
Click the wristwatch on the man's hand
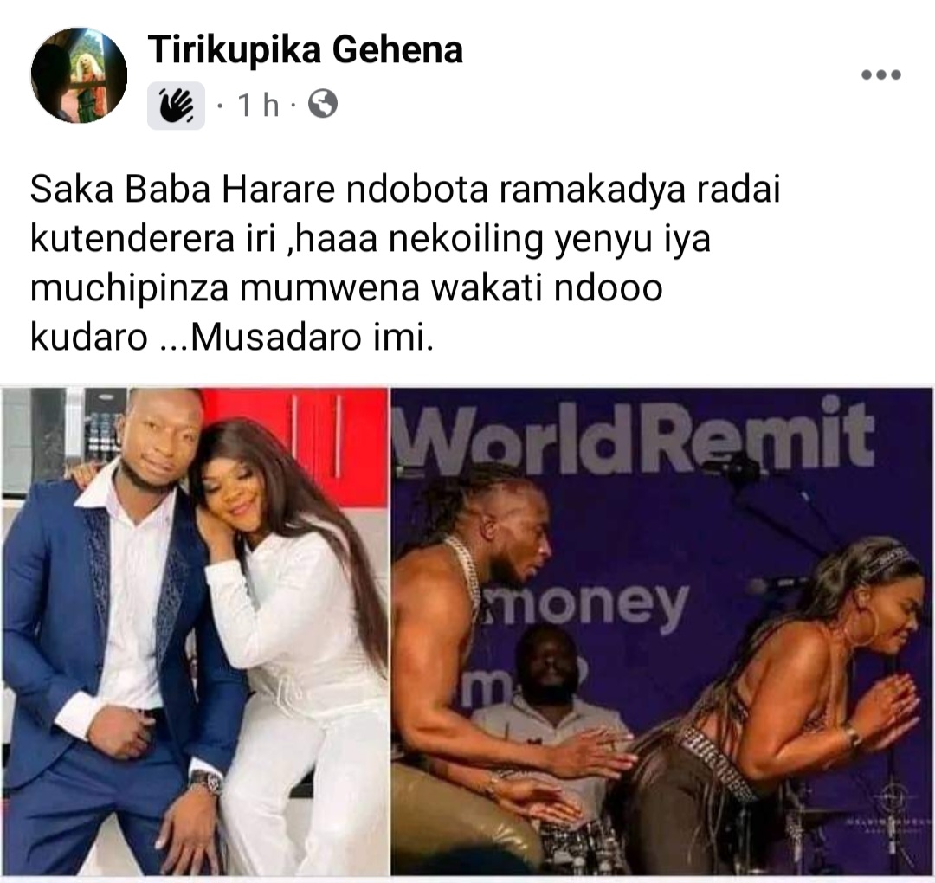[206, 781]
